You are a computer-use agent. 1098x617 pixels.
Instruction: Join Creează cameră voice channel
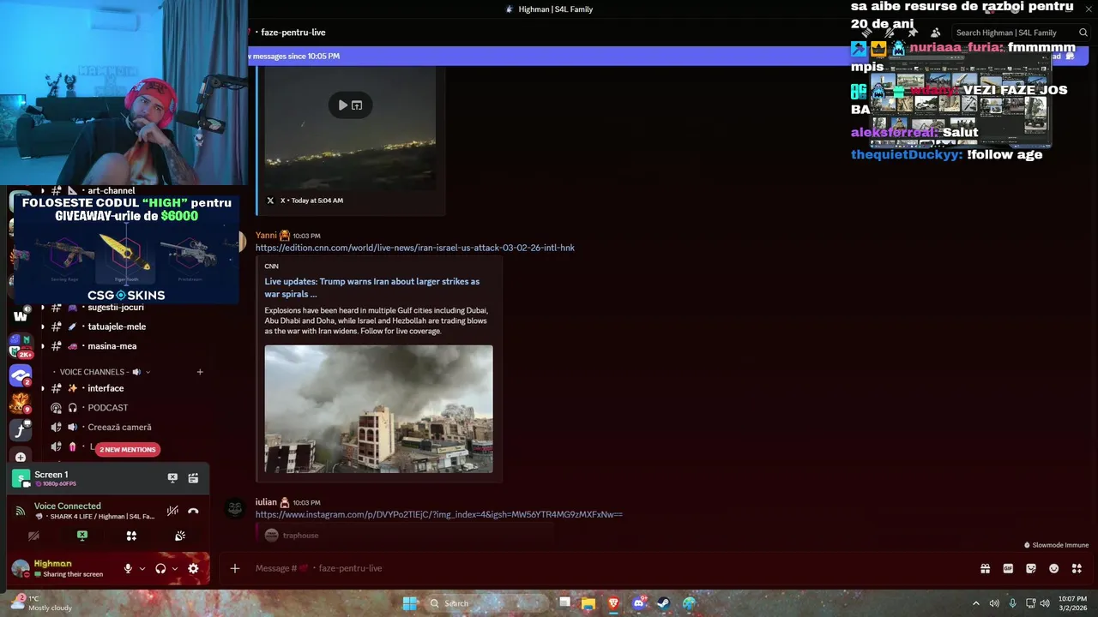tap(119, 428)
